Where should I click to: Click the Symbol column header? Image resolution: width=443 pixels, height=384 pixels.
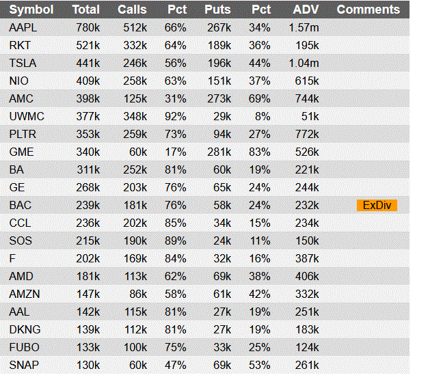31,10
